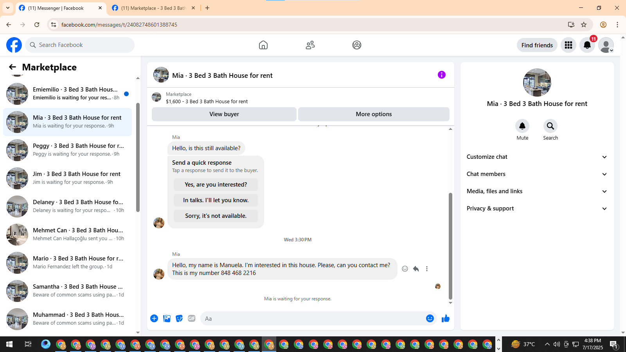The width and height of the screenshot is (626, 352).
Task: Open the purple conversation information icon
Action: tap(442, 75)
